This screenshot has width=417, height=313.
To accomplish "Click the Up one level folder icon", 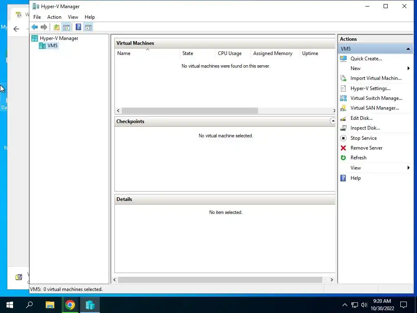I will (56, 27).
